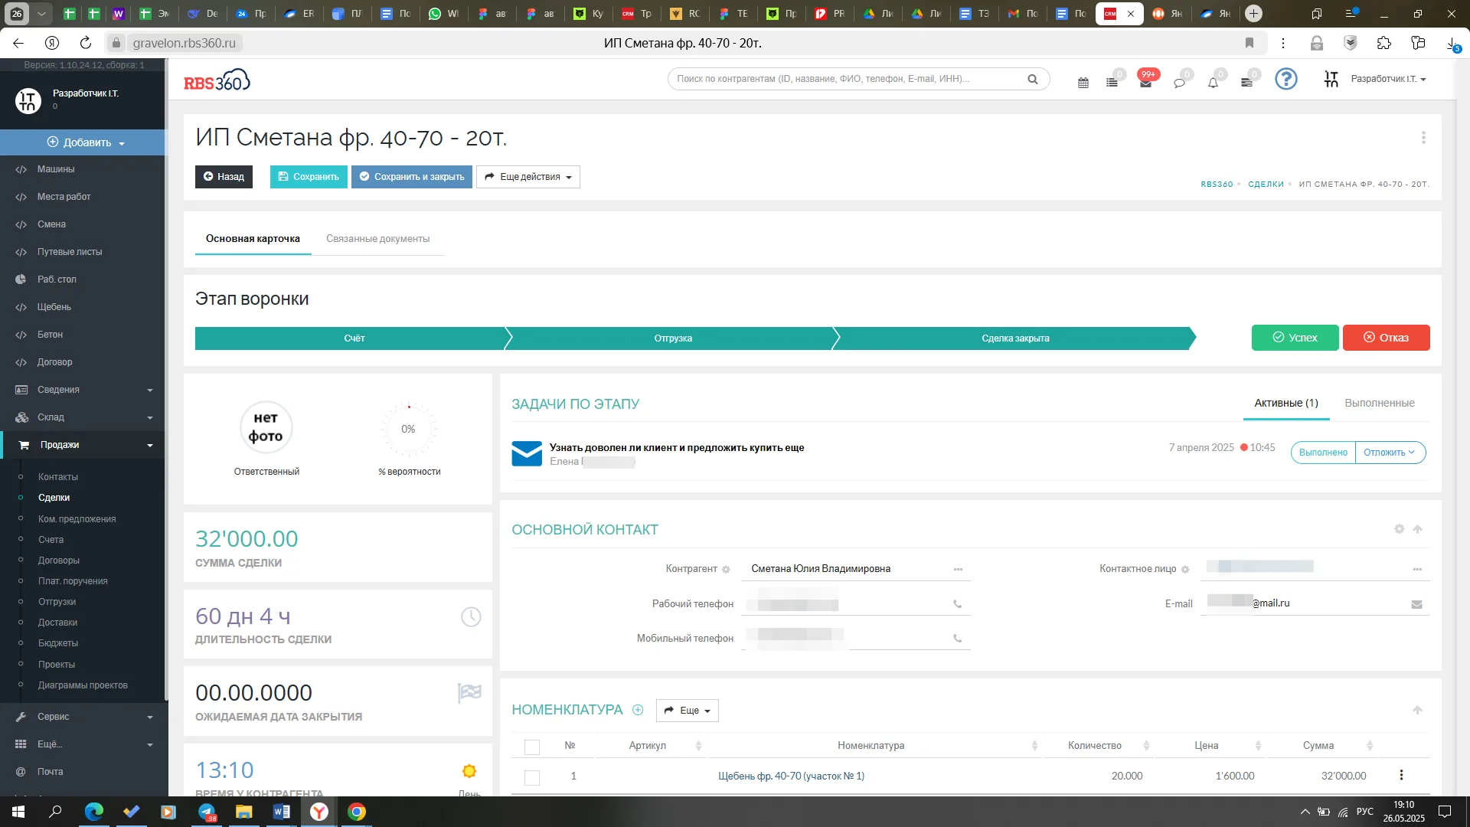Send email via envelope icon in E-mail field
This screenshot has width=1470, height=827.
1416,604
